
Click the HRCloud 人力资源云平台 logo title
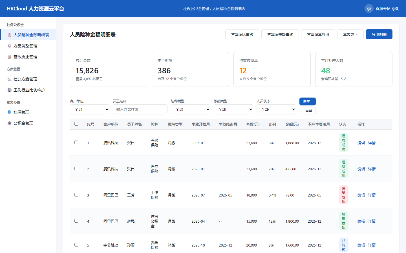click(36, 9)
